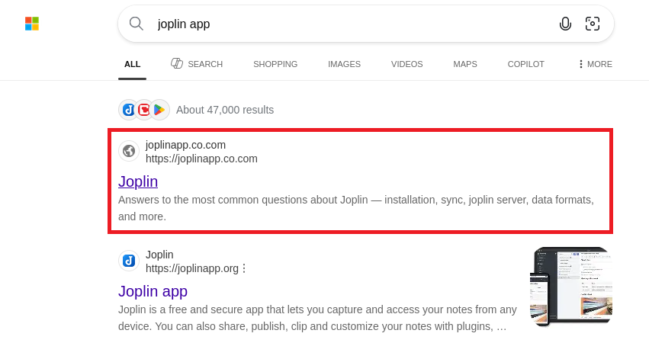Start voice search with microphone icon
The width and height of the screenshot is (649, 359).
click(x=565, y=24)
